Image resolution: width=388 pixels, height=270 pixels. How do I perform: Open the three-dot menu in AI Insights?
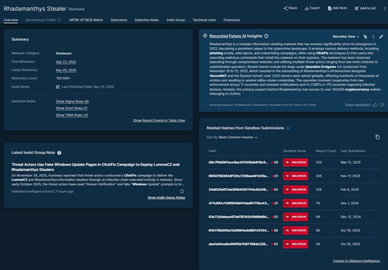(373, 36)
